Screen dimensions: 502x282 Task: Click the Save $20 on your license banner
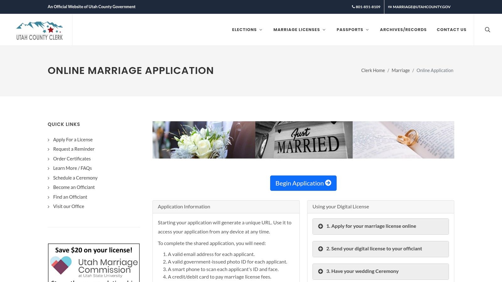pos(94,263)
